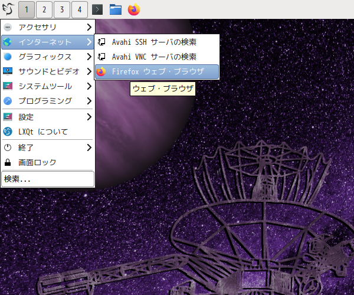Viewport: 354px width, 295px height.
Task: Expand the アクセサリ submenu arrow
Action: [89, 27]
